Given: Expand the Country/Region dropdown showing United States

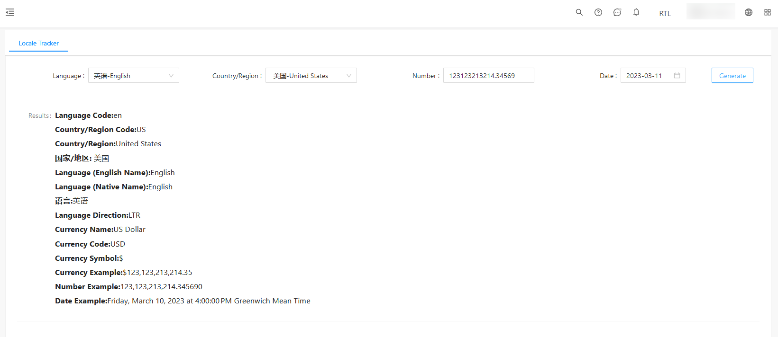Looking at the screenshot, I should [x=311, y=76].
